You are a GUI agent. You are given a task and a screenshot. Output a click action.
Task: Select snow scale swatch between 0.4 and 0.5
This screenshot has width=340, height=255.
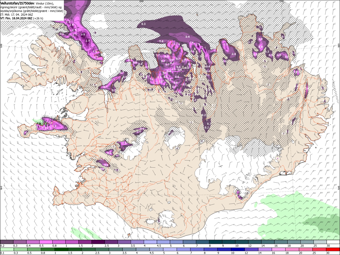point(33,242)
